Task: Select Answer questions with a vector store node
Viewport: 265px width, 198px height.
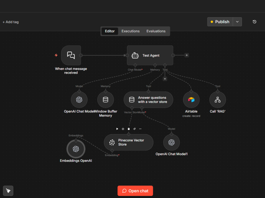Action: point(148,100)
